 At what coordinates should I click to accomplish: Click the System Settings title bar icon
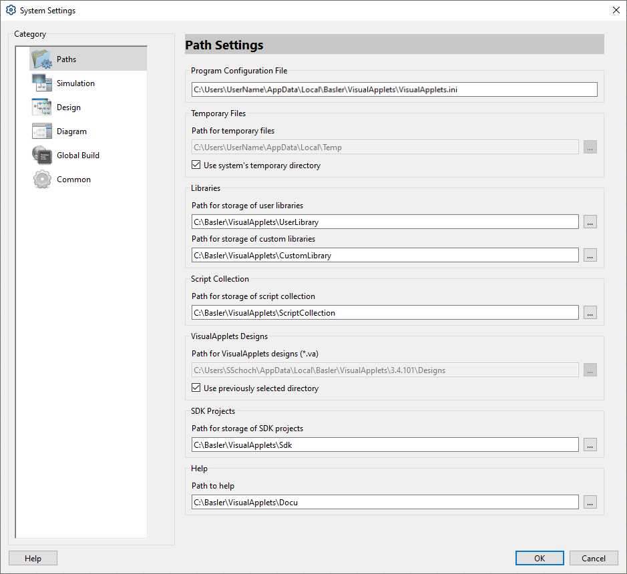click(x=11, y=10)
